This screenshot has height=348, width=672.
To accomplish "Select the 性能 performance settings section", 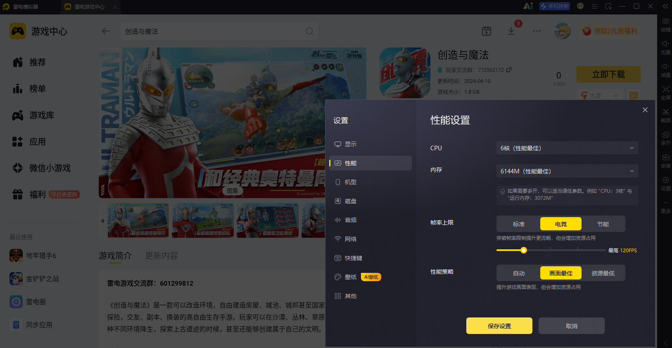I will click(x=370, y=163).
